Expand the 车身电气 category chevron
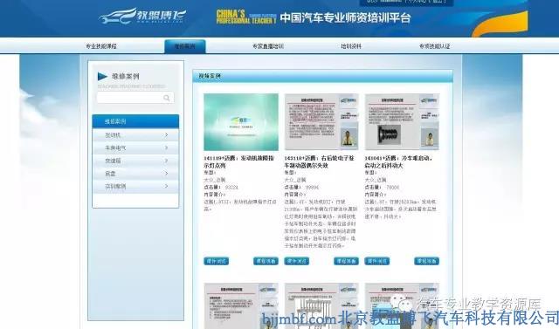Image resolution: width=559 pixels, height=329 pixels. pyautogui.click(x=166, y=147)
